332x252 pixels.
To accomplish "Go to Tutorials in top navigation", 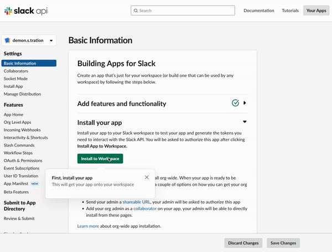I will pos(290,11).
